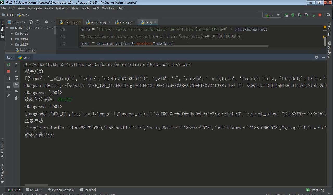Image resolution: width=333 pixels, height=195 pixels.
Task: Open Run panel settings gear
Action: point(316,57)
